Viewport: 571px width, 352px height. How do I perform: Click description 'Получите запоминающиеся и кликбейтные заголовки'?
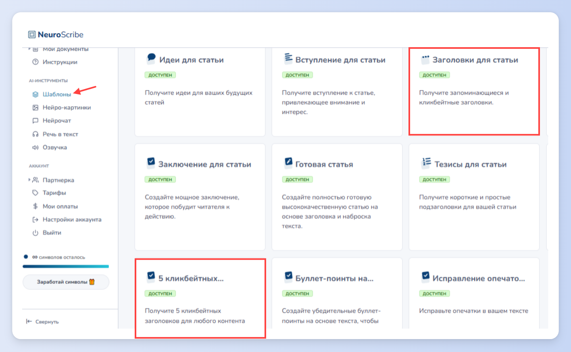464,98
